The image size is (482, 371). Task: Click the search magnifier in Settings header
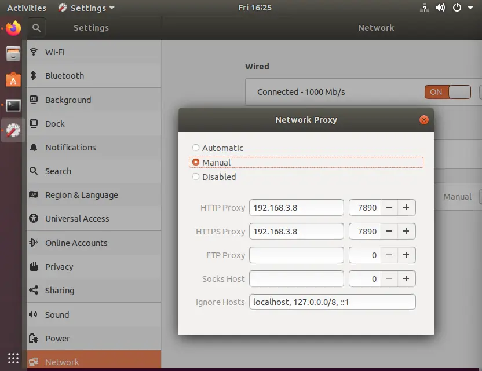[36, 27]
